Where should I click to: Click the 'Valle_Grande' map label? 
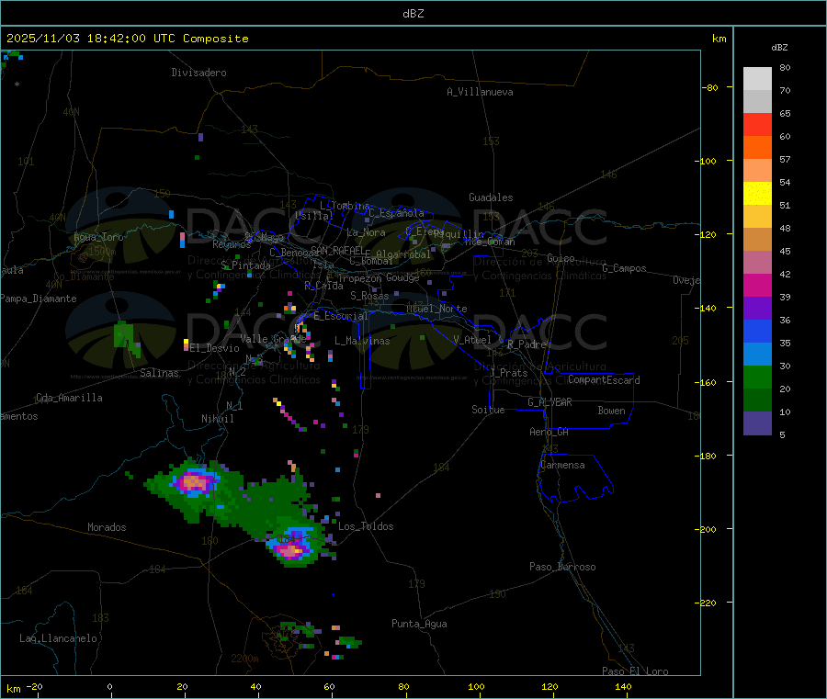point(273,339)
